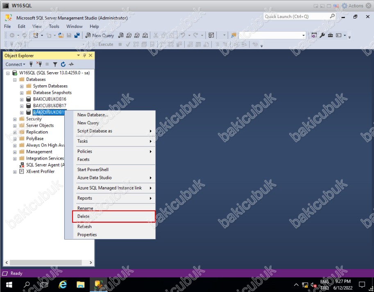Select Delete from the context menu

click(114, 216)
